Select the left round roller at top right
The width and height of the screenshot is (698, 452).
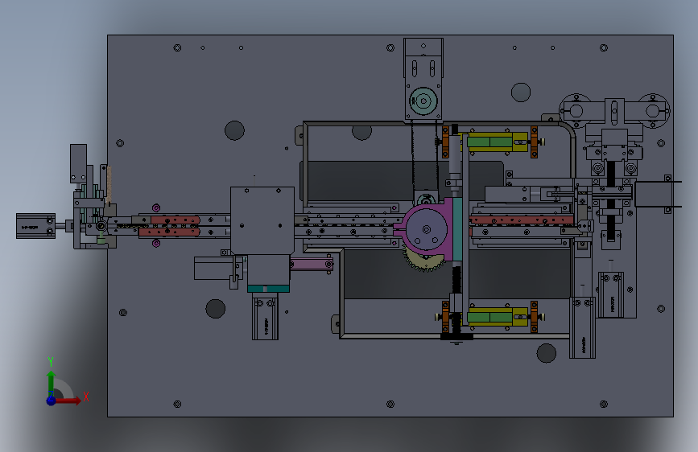[x=576, y=111]
